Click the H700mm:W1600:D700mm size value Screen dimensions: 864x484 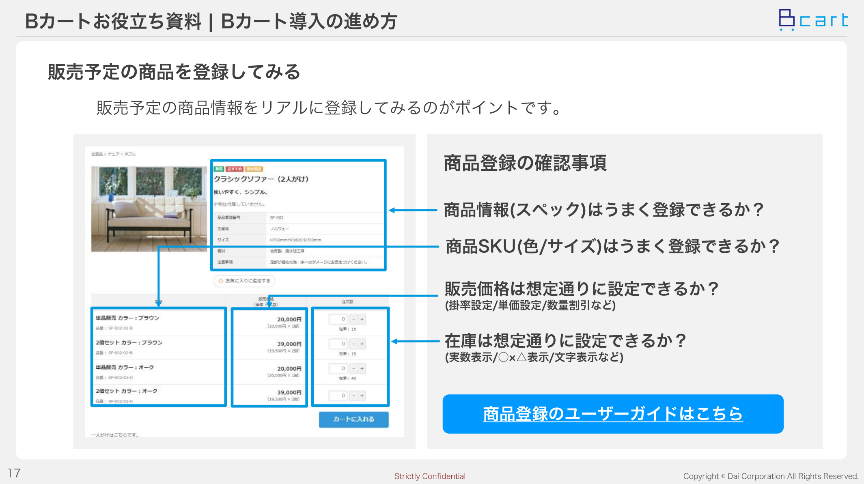pyautogui.click(x=295, y=240)
